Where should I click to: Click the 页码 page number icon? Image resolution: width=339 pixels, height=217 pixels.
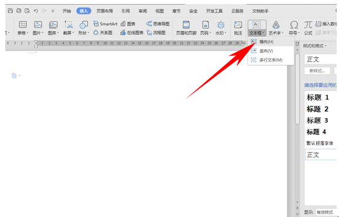[x=205, y=25]
